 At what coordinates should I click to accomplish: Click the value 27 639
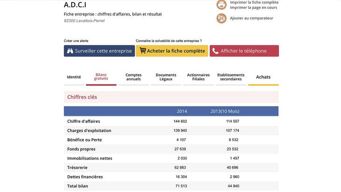pos(180,149)
